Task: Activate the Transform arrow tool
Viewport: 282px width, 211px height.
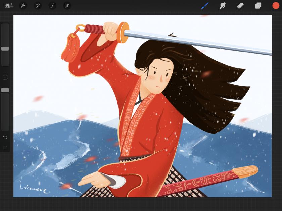Action: 67,6
